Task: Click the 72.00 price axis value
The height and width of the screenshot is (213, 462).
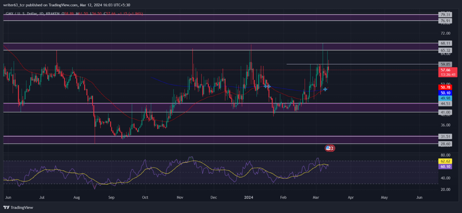Action: click(446, 33)
